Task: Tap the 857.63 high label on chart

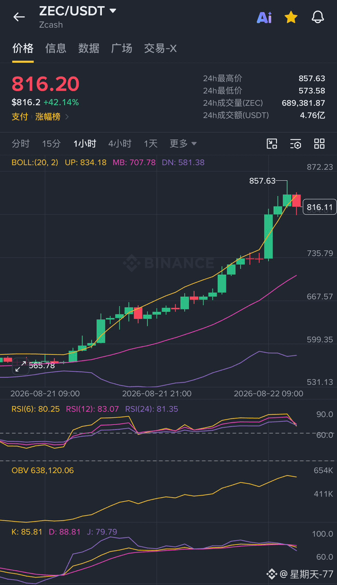Action: pos(263,181)
